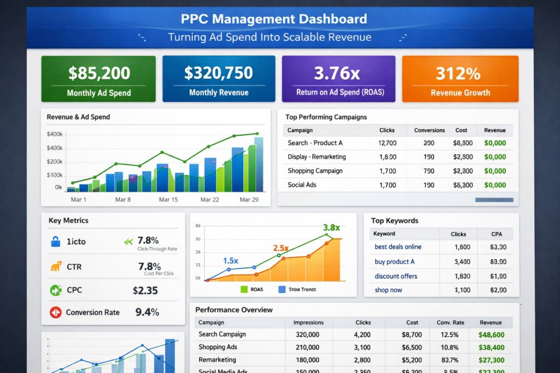Image resolution: width=560 pixels, height=373 pixels.
Task: Click the green double-check icon beside 7.8%
Action: pos(129,241)
